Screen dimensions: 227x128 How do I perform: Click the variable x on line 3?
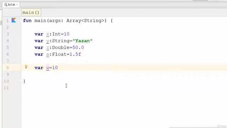(x=48, y=34)
